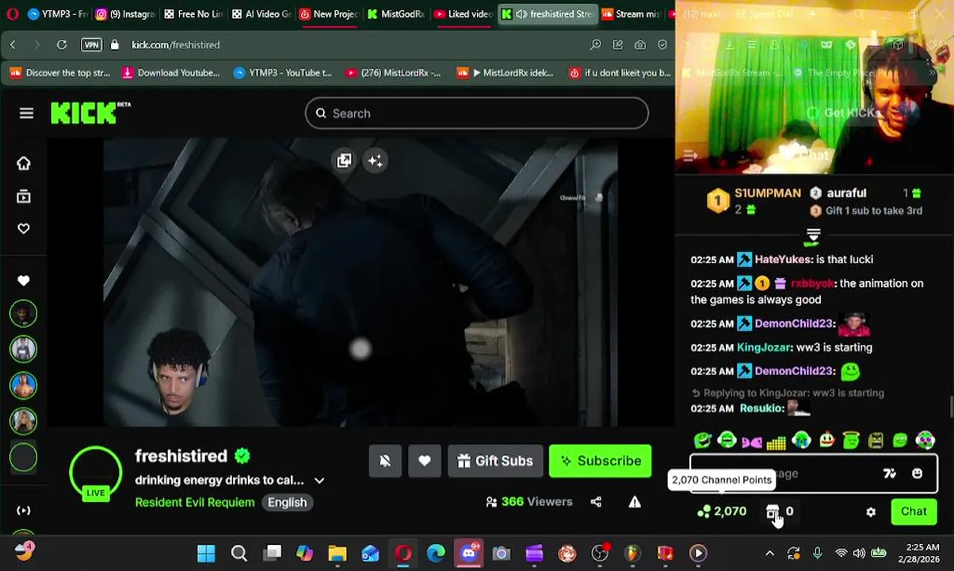Screen dimensions: 954x571
Task: Click the 2,070 channel points balance
Action: coord(722,512)
